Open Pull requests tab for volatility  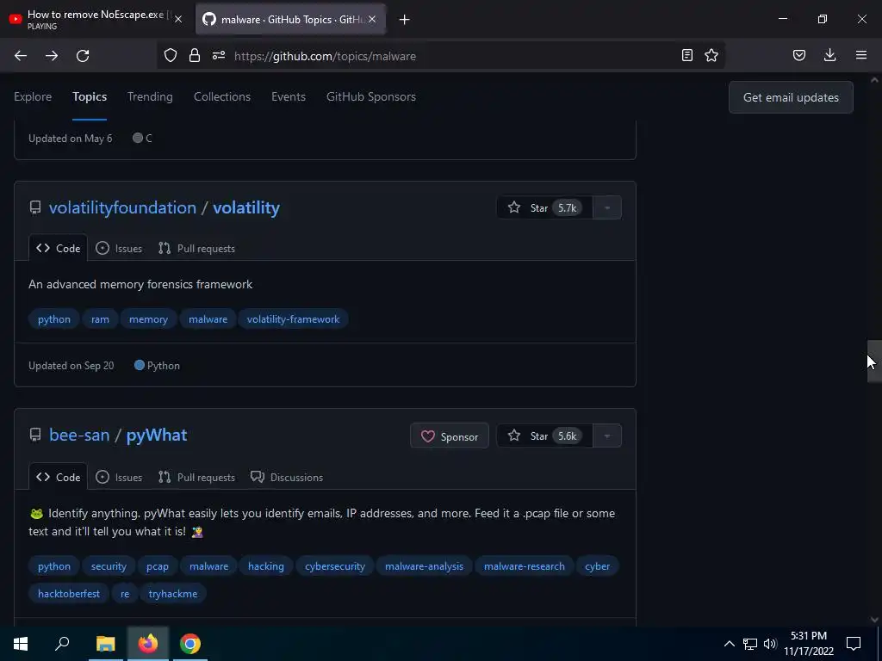pyautogui.click(x=196, y=249)
